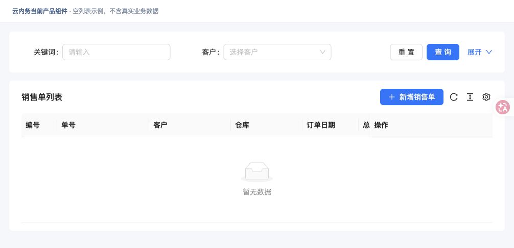Open the column settings gear icon

tap(486, 97)
